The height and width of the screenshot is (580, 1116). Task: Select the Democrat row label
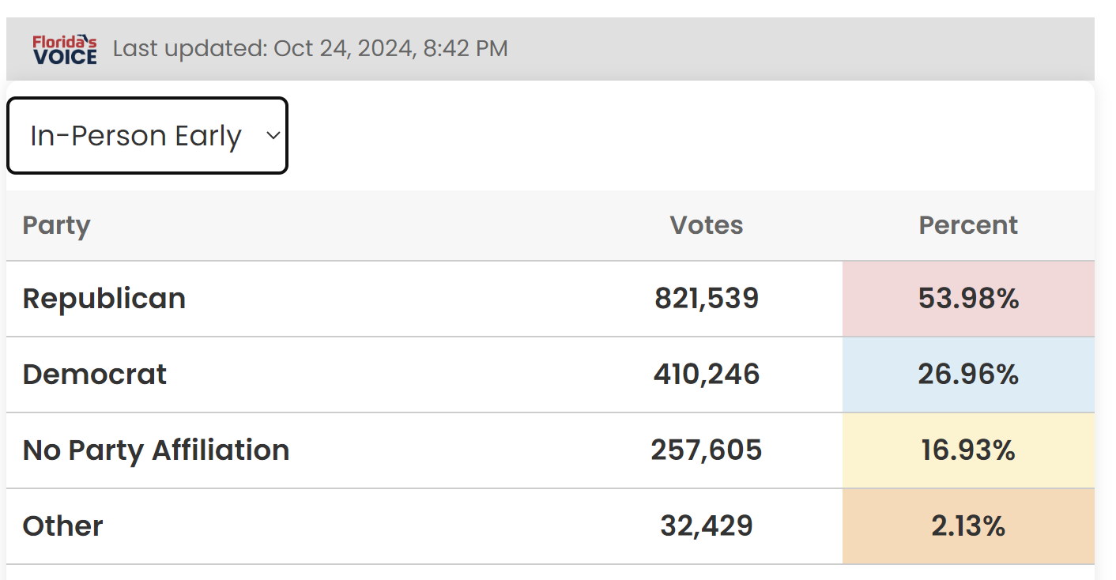tap(95, 375)
